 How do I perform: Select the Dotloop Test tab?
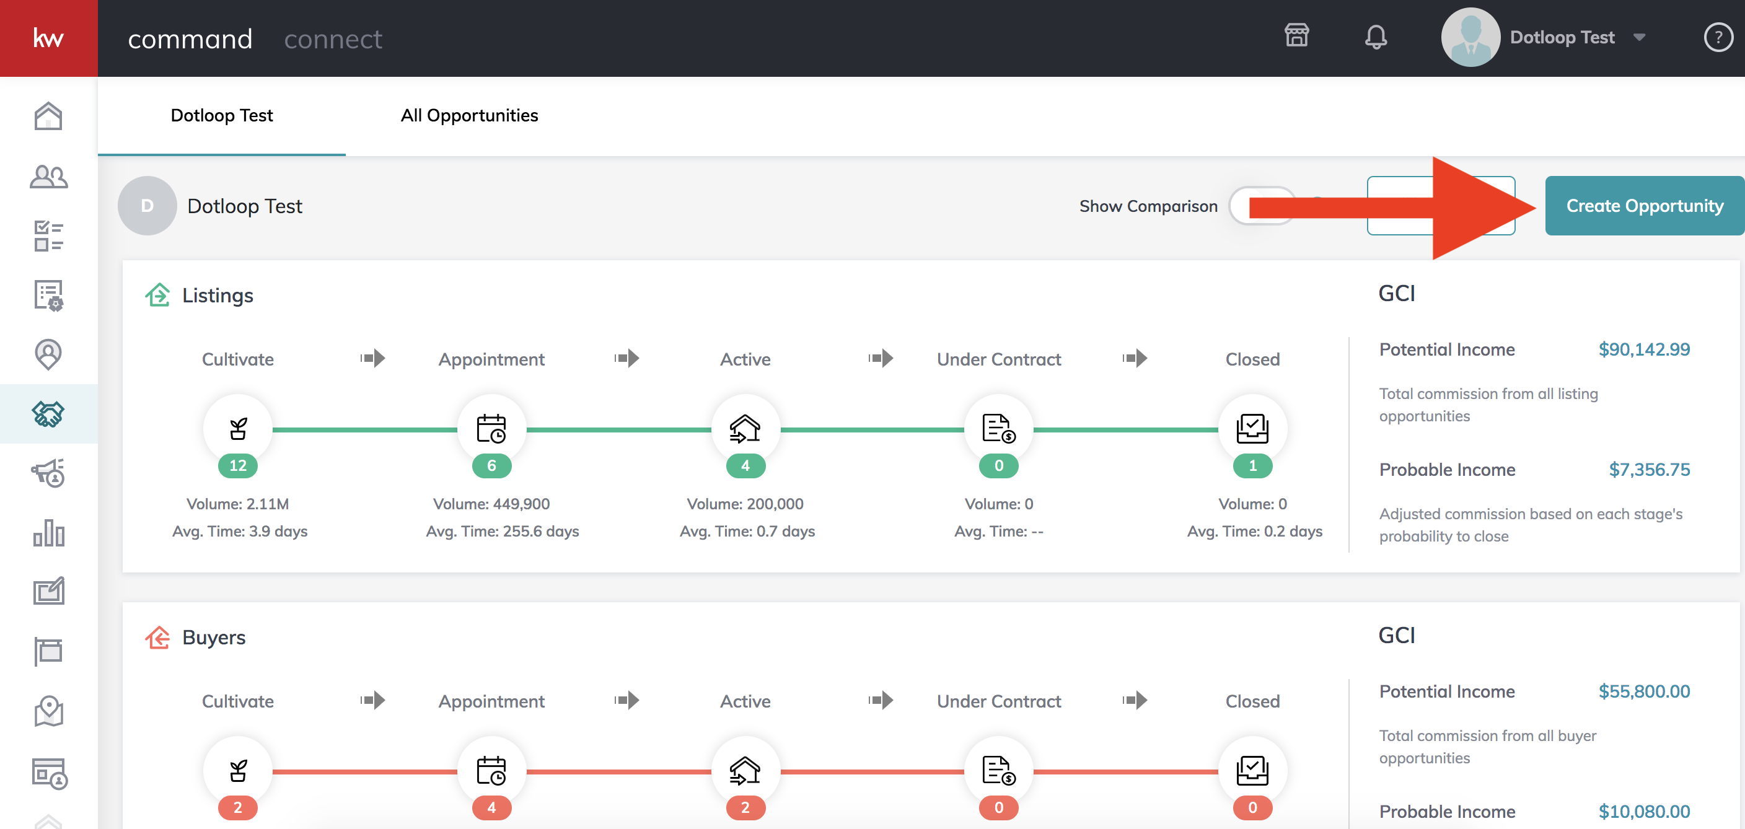(221, 115)
